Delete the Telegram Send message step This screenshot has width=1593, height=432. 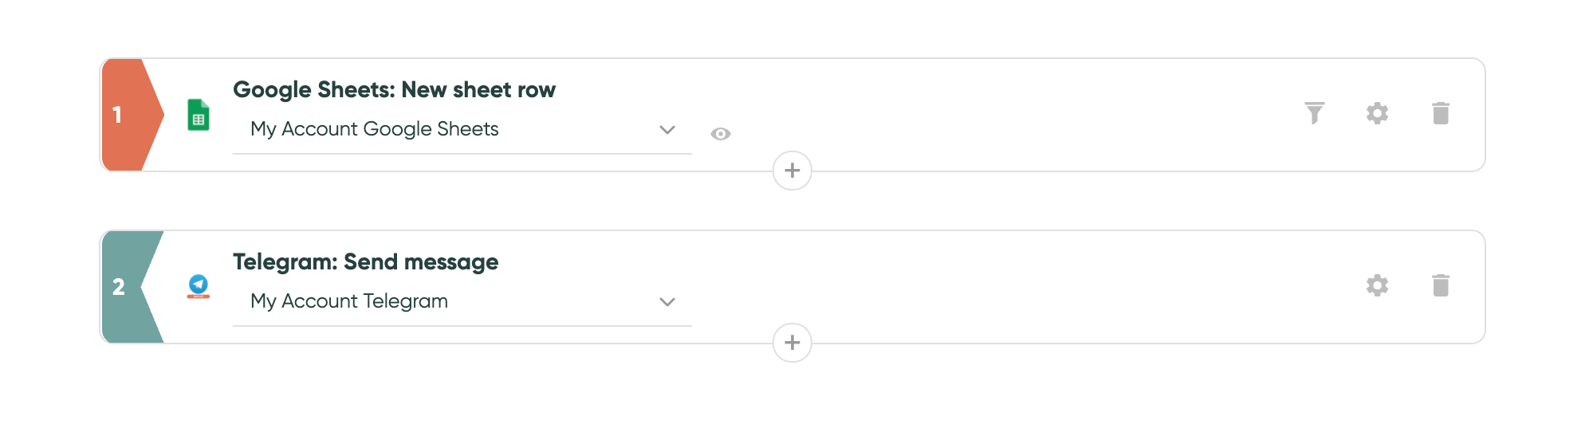coord(1440,285)
